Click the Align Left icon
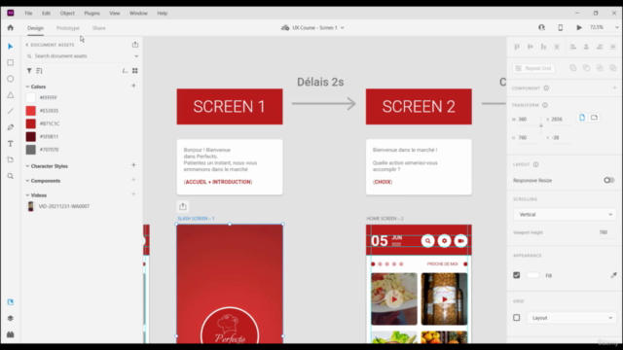 pyautogui.click(x=573, y=47)
